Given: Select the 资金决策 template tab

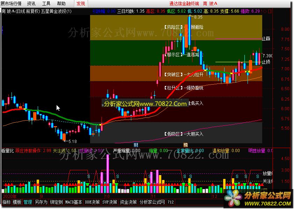Looking at the screenshot, I should coord(128,202).
